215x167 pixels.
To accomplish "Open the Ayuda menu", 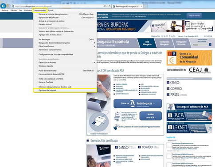I will tap(51, 11).
